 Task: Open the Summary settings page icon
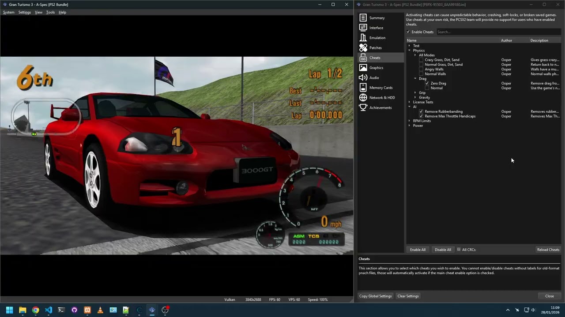coord(363,18)
